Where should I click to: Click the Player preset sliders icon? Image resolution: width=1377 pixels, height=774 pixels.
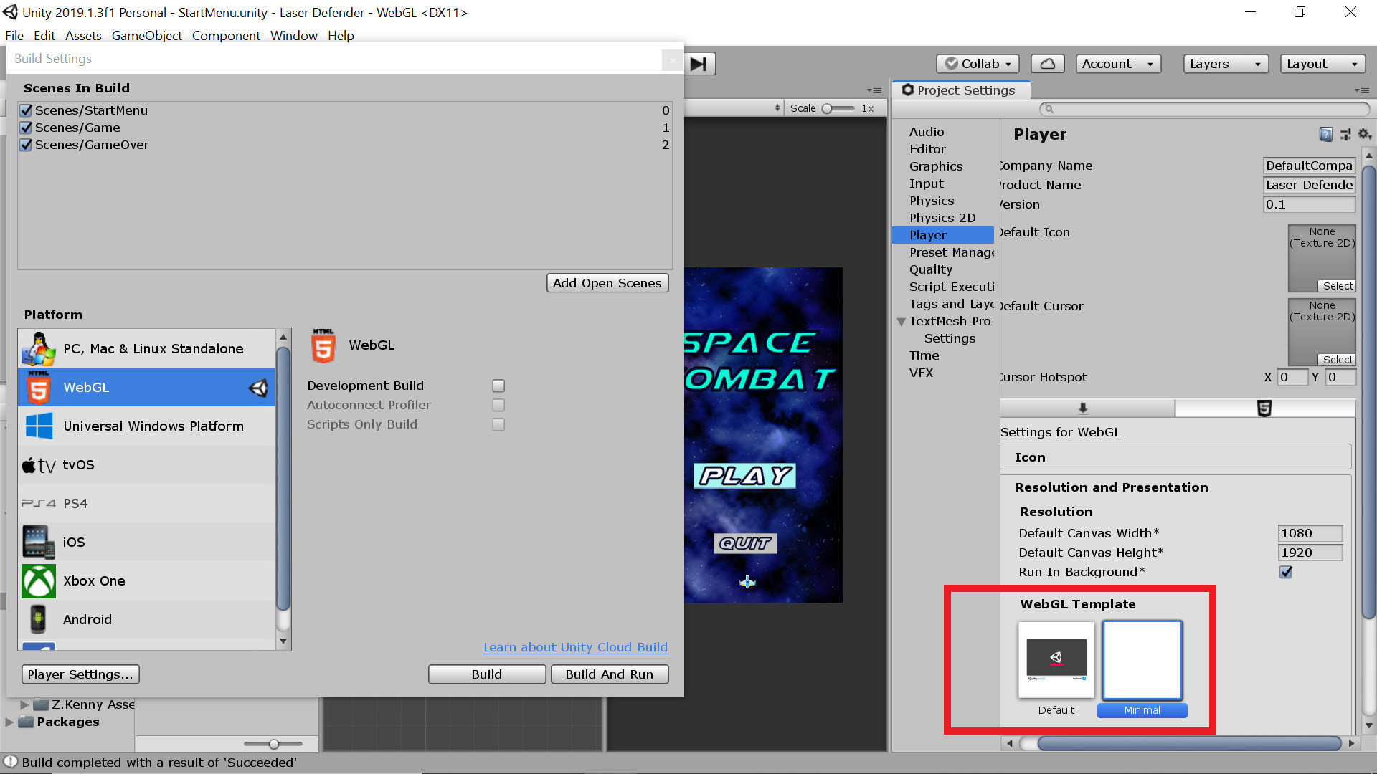(x=1345, y=134)
